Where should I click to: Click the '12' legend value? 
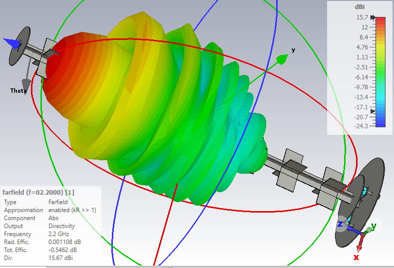(x=365, y=27)
